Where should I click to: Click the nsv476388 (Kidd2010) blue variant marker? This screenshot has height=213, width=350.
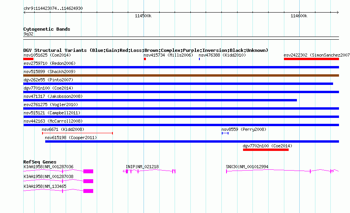click(x=199, y=59)
